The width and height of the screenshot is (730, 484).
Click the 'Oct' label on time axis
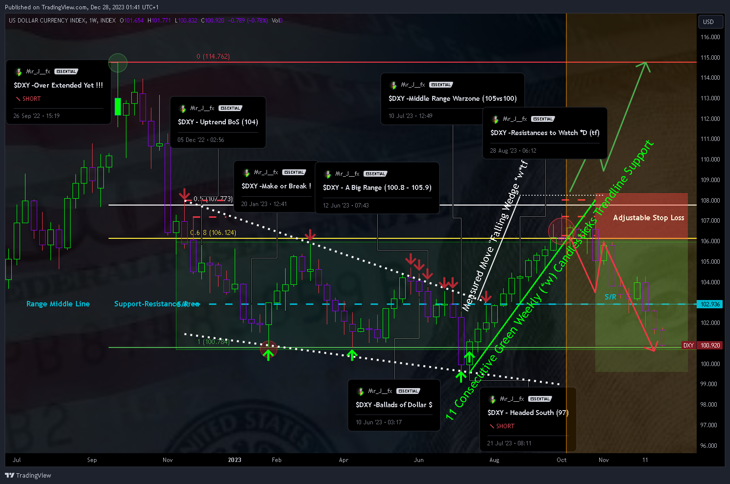(561, 460)
